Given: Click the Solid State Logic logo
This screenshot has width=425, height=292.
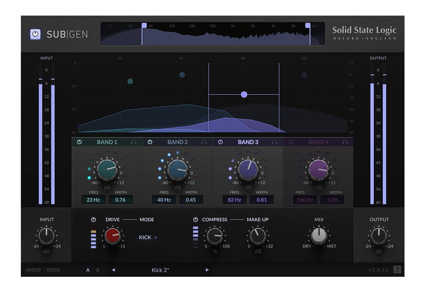Looking at the screenshot, I should tap(364, 33).
